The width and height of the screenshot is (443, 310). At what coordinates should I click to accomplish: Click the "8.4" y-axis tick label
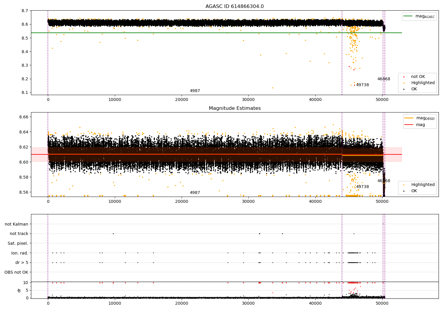[x=25, y=52]
